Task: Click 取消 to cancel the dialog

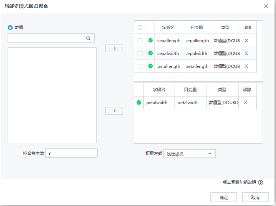Action: 256,197
